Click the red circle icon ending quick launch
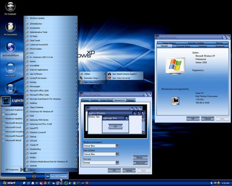Viewport: 232px width, 186px height. tap(87, 183)
